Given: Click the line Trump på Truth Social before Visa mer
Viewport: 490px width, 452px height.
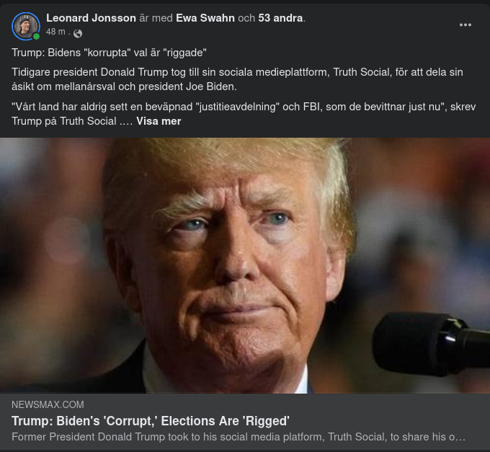Looking at the screenshot, I should tap(72, 121).
